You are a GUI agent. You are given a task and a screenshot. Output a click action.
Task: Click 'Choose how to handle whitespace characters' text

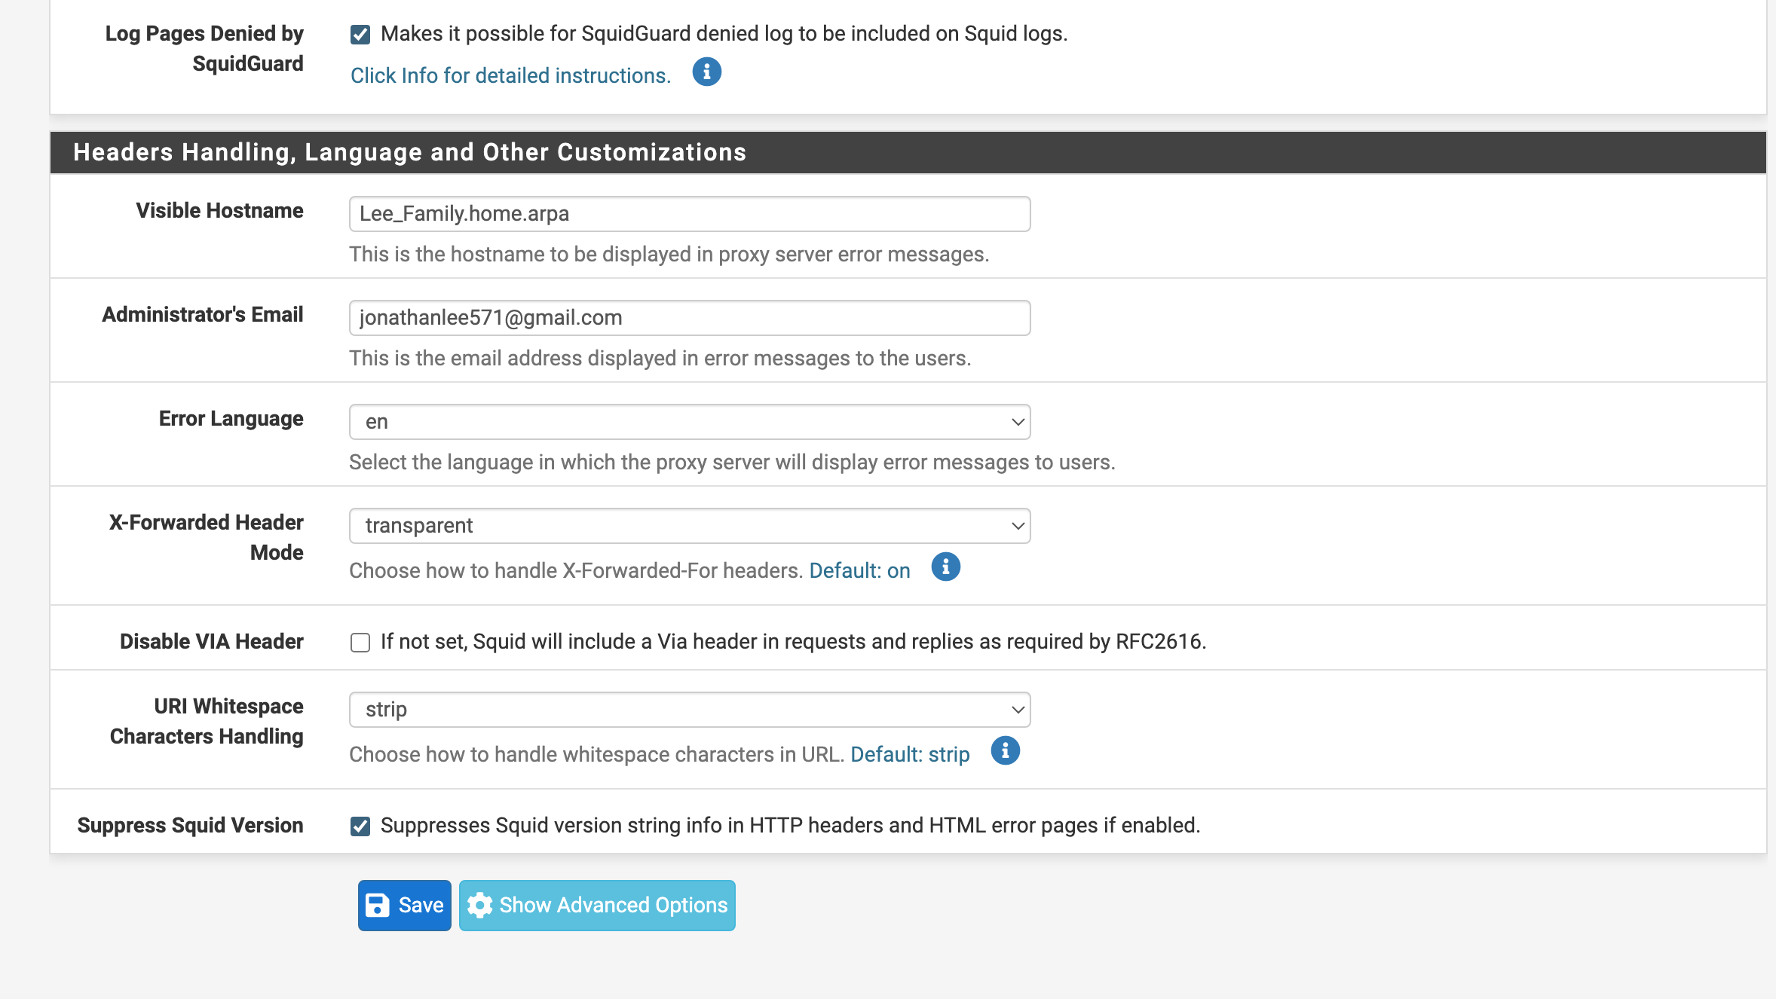point(596,754)
